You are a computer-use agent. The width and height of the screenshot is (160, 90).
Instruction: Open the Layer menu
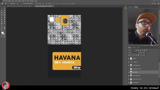coord(13,1)
